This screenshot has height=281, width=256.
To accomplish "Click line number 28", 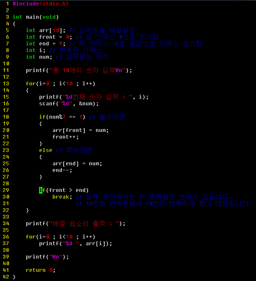I will (x=6, y=184).
